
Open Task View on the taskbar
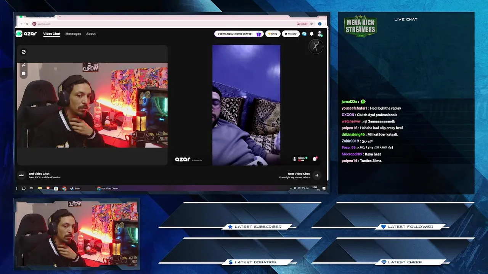tap(31, 188)
